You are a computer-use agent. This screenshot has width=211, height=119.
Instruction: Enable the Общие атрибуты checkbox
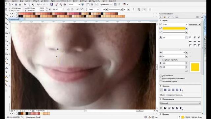click(164, 60)
